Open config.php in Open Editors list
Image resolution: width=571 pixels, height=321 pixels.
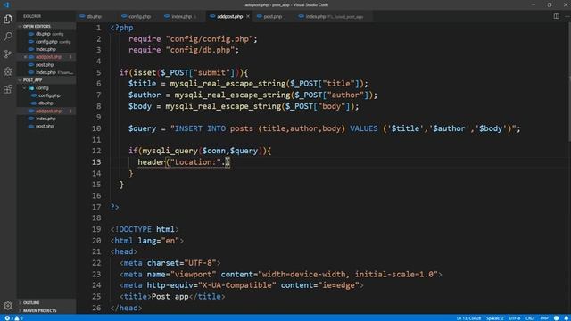[x=46, y=42]
